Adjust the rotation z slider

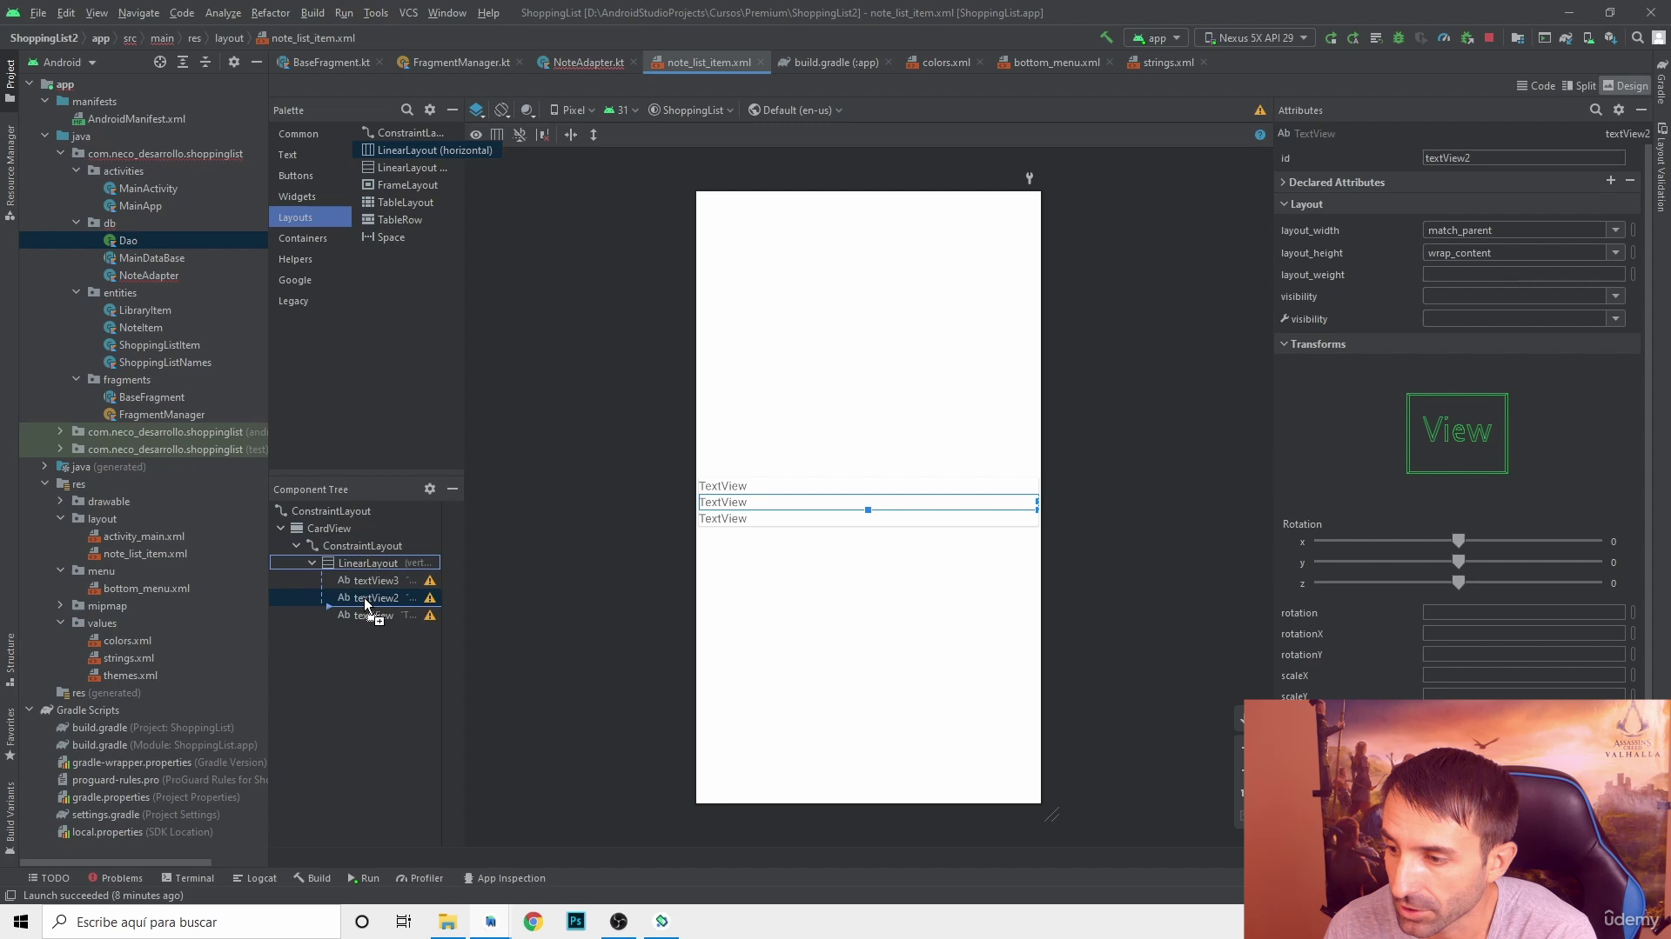click(x=1459, y=583)
